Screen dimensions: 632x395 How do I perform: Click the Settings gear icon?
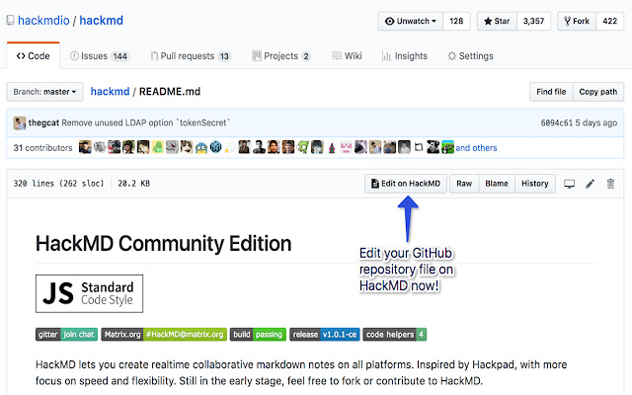tap(452, 56)
